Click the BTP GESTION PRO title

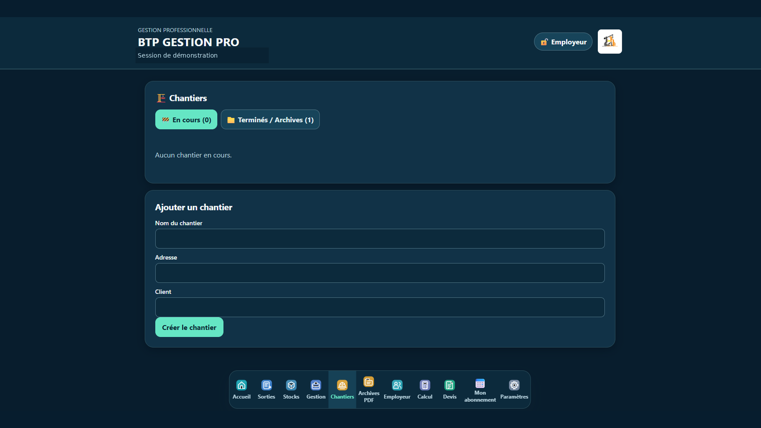188,42
